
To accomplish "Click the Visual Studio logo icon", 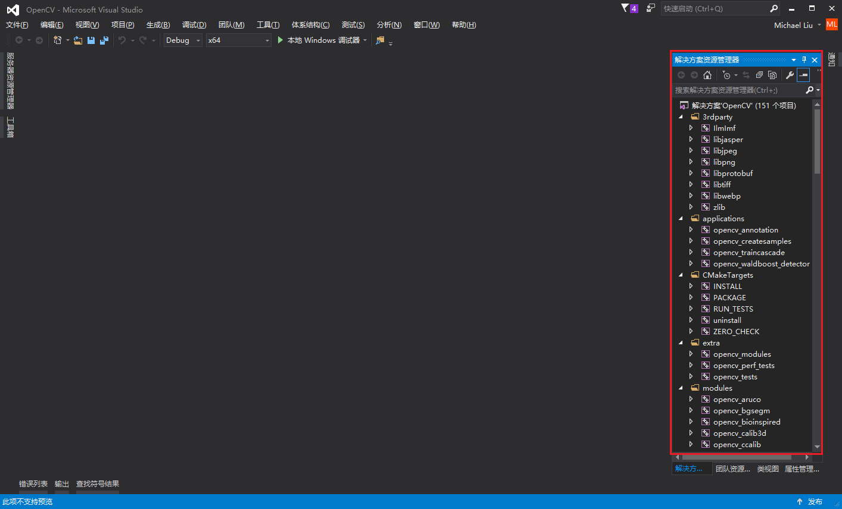I will [x=13, y=10].
